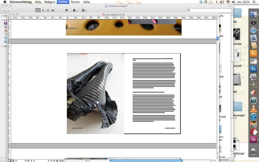
Task: Click the Finder search field
Action: click(210, 10)
